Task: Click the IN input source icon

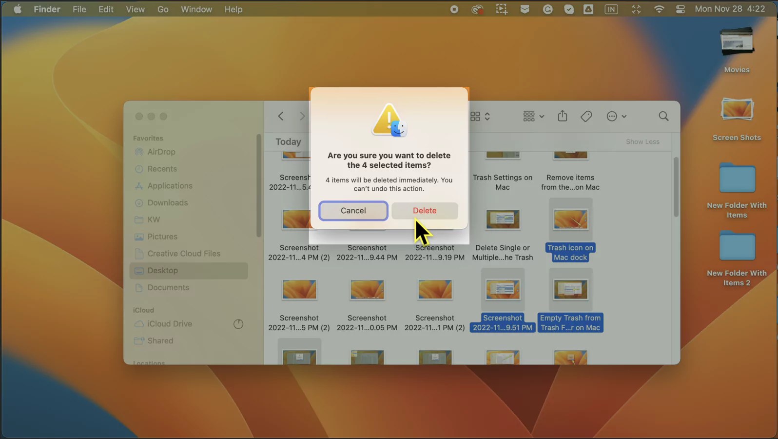Action: (x=611, y=9)
